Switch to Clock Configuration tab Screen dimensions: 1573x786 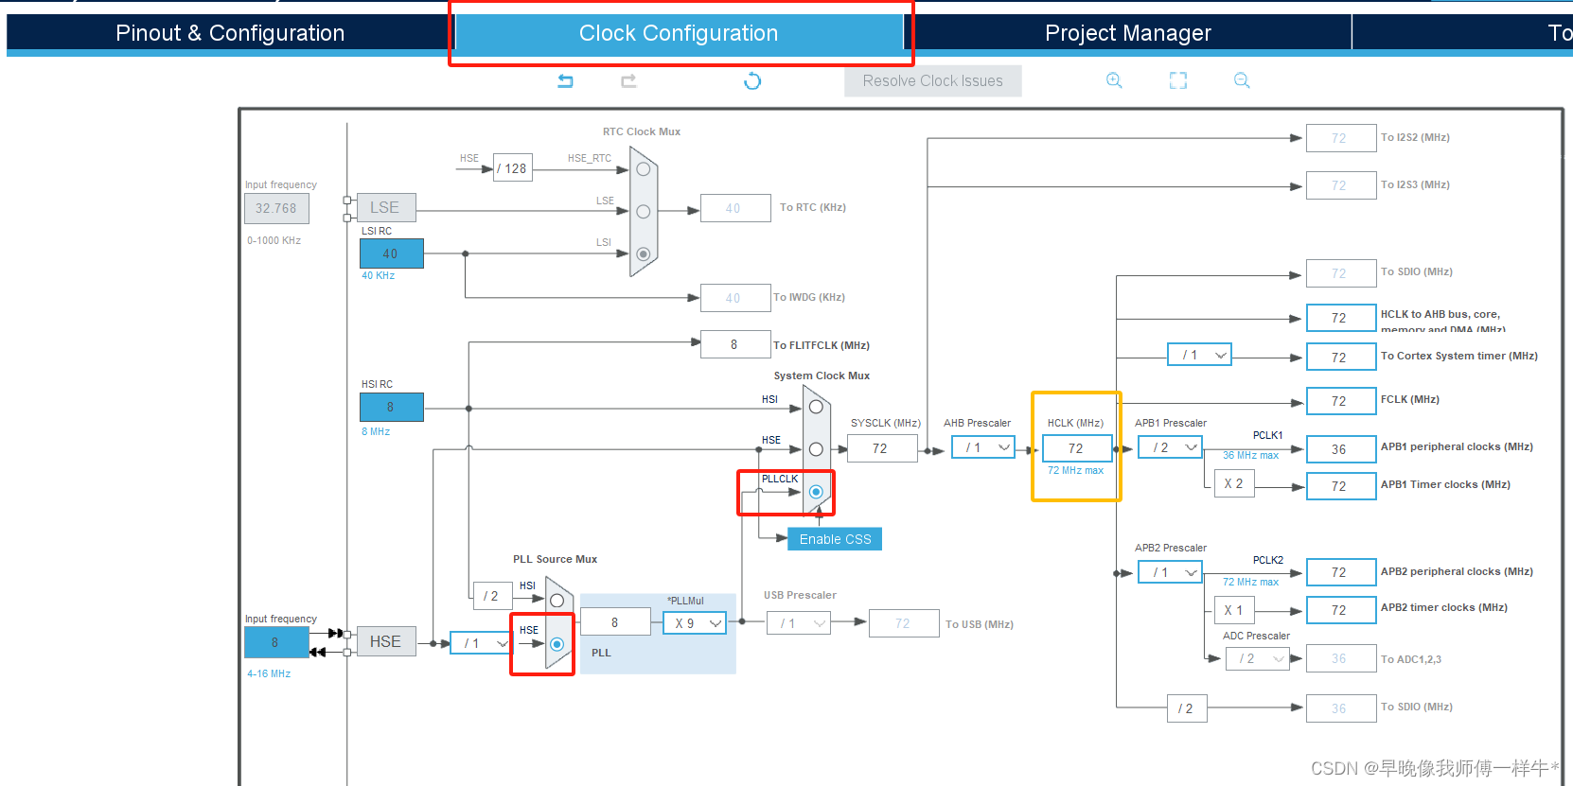pos(679,33)
